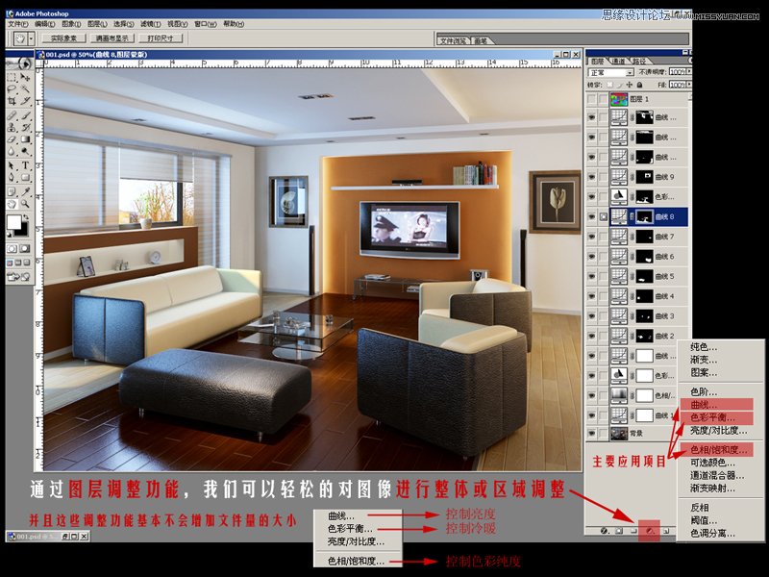769x577 pixels.
Task: Select the Zoom magnifier tool
Action: coord(26,203)
